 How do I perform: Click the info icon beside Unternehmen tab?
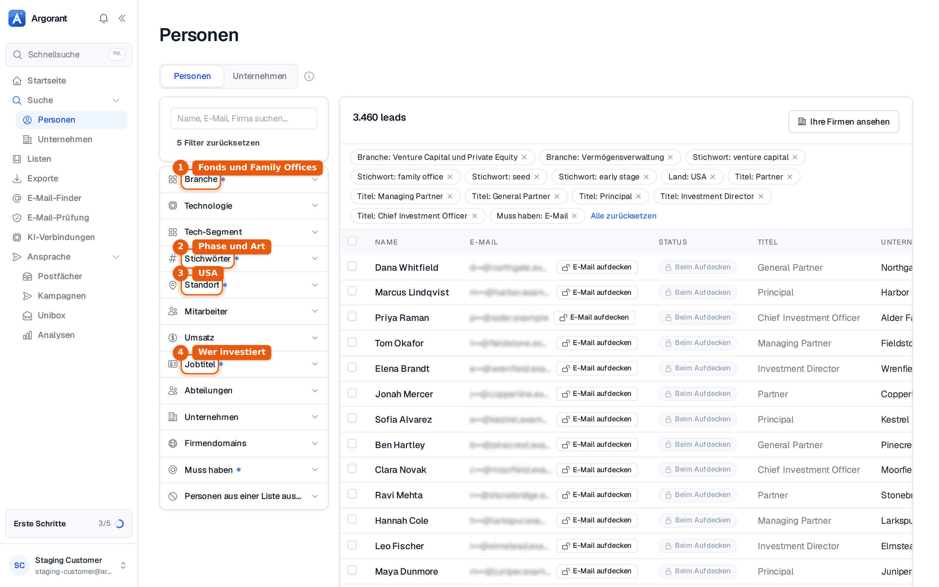click(x=309, y=77)
